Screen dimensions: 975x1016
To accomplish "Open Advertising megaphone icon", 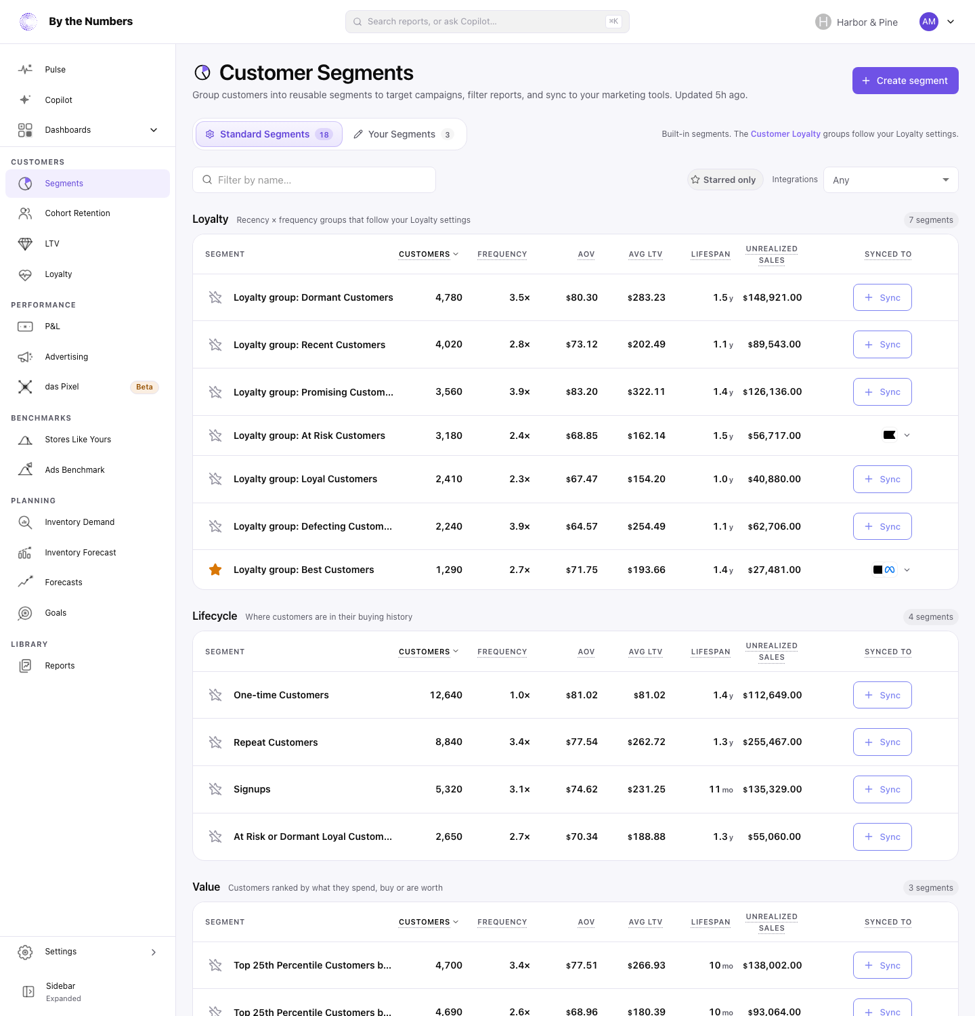I will pyautogui.click(x=25, y=357).
